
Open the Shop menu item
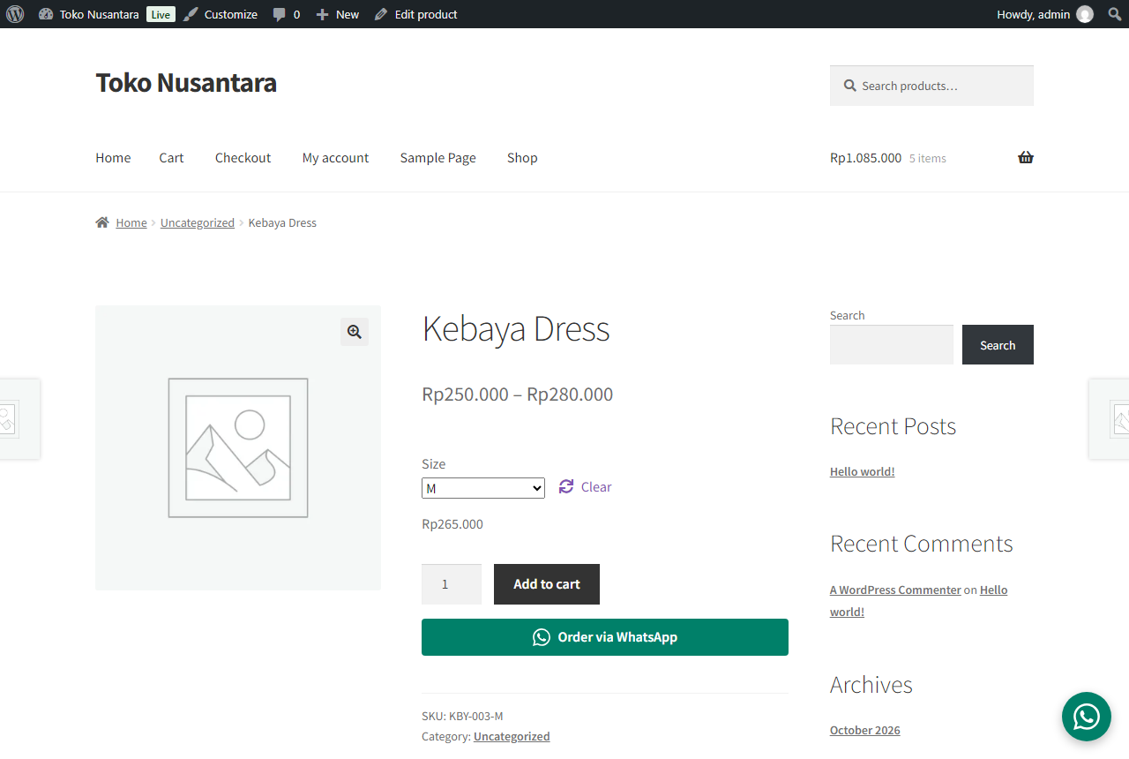[x=522, y=158]
